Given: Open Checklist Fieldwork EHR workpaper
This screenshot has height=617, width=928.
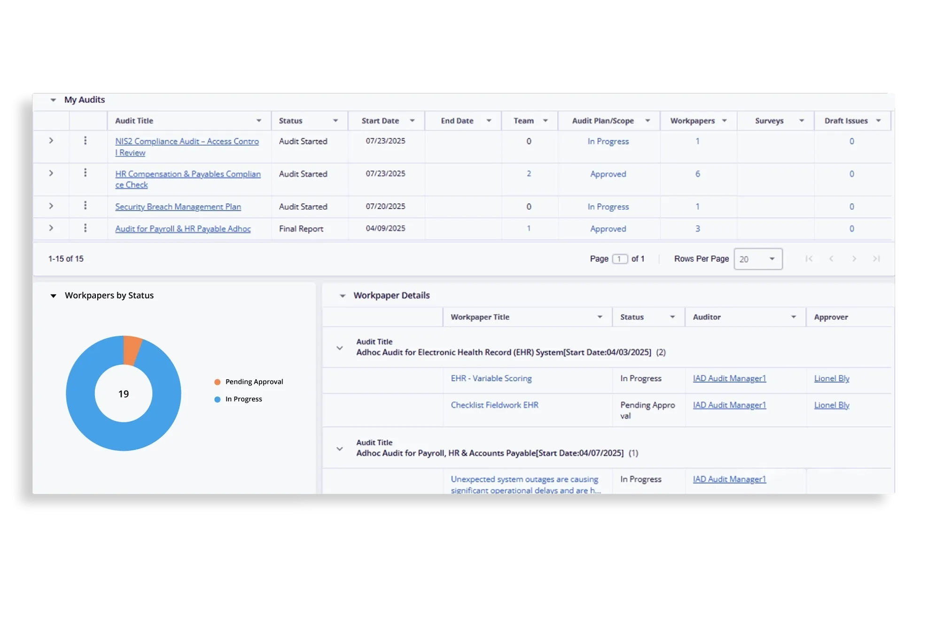Looking at the screenshot, I should click(494, 405).
